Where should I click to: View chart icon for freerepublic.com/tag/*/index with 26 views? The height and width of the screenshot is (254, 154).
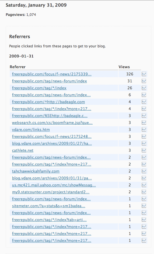click(144, 88)
